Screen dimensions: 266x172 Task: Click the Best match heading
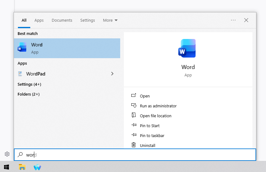click(x=28, y=33)
